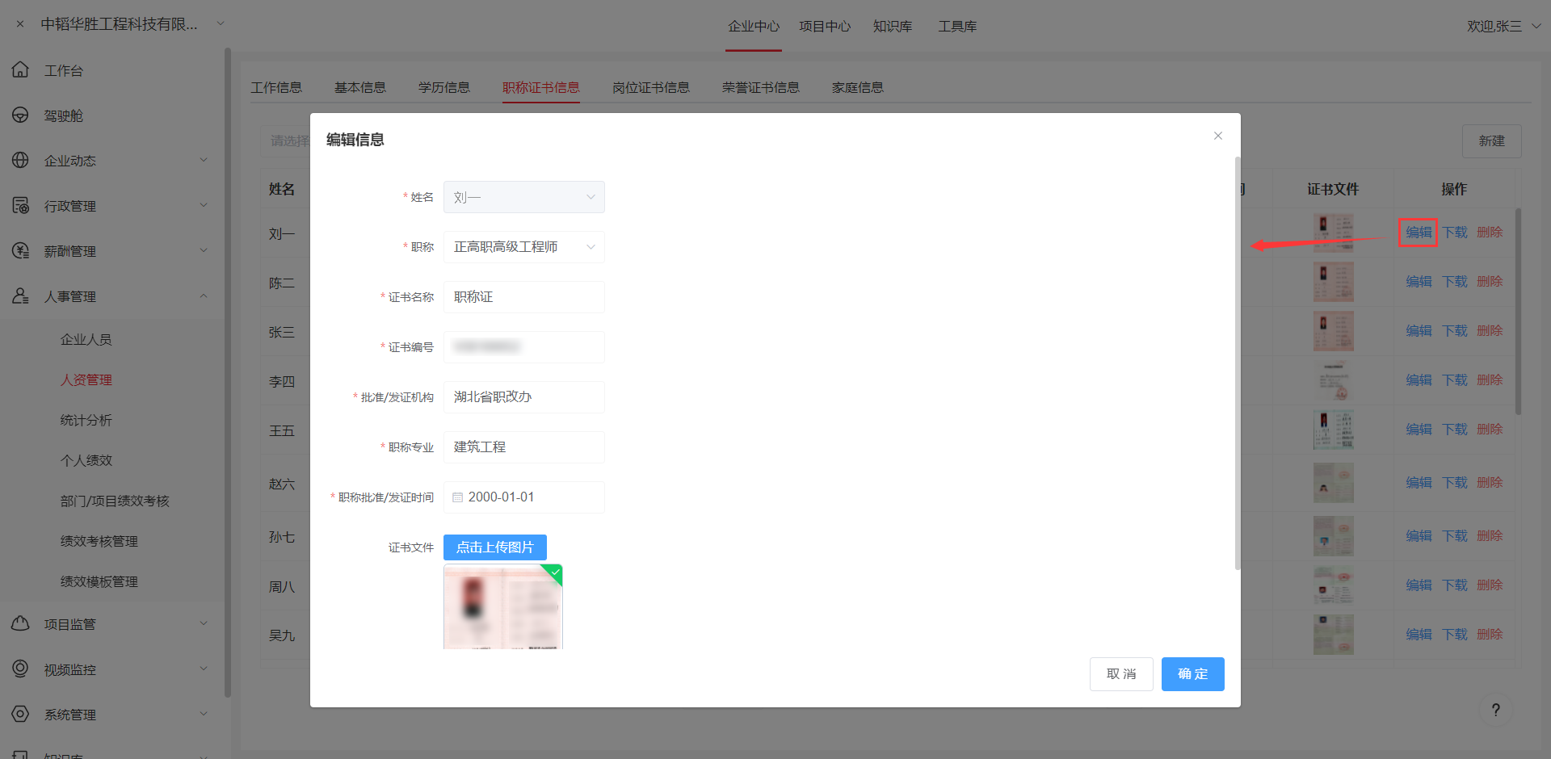The width and height of the screenshot is (1551, 759).
Task: Click the 确定 confirm button
Action: click(x=1193, y=674)
